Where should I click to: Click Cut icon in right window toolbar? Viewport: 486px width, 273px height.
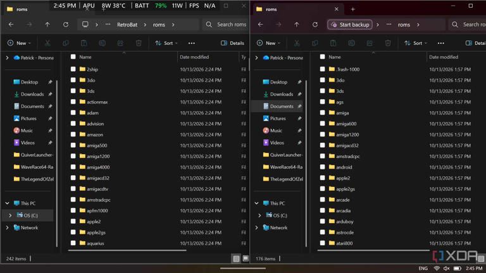(x=297, y=43)
